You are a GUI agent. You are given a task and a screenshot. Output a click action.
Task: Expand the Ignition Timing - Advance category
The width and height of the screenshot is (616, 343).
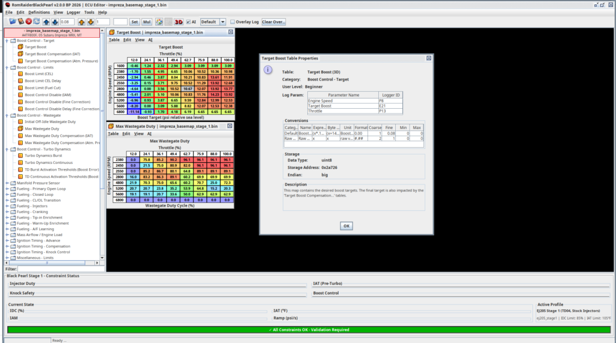[x=7, y=239]
